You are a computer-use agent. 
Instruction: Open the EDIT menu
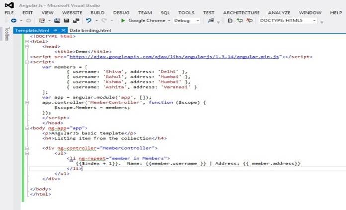[x=27, y=13]
